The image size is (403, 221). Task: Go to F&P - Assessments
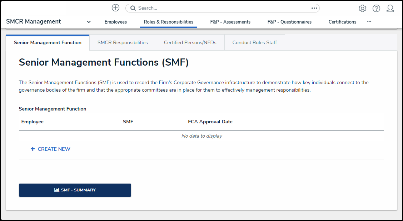tap(230, 22)
